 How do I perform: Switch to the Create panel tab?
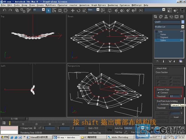155,17
